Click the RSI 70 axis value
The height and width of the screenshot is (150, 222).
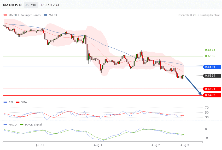[207, 108]
